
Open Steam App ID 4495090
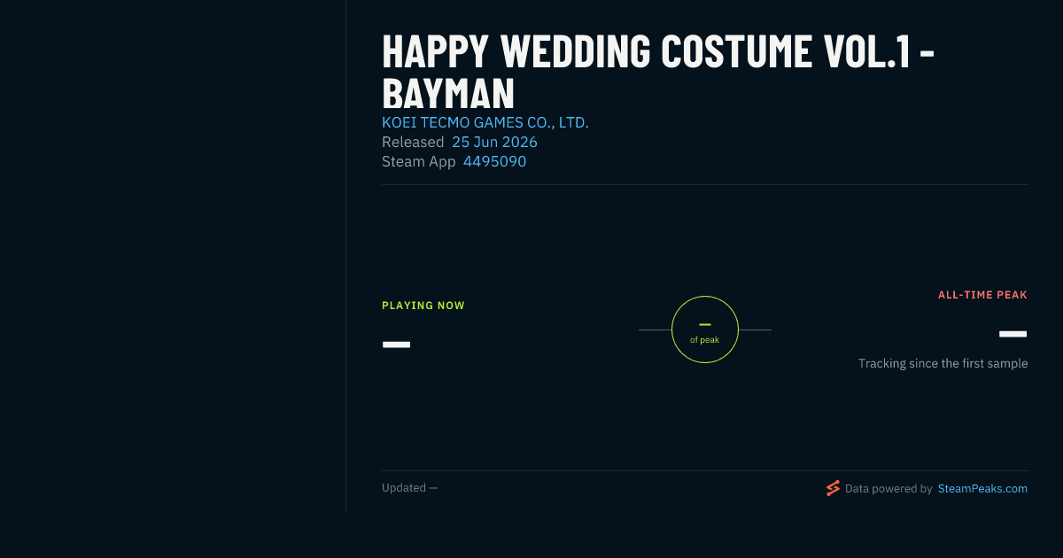(x=494, y=161)
